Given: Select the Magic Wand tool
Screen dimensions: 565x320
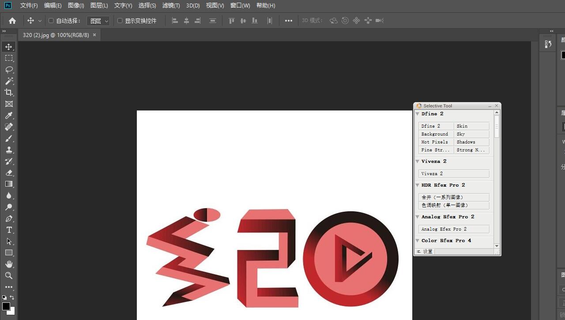Looking at the screenshot, I should [x=9, y=81].
